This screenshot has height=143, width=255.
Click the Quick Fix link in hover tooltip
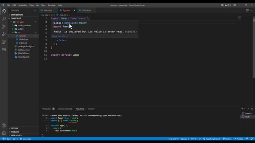coord(60,36)
